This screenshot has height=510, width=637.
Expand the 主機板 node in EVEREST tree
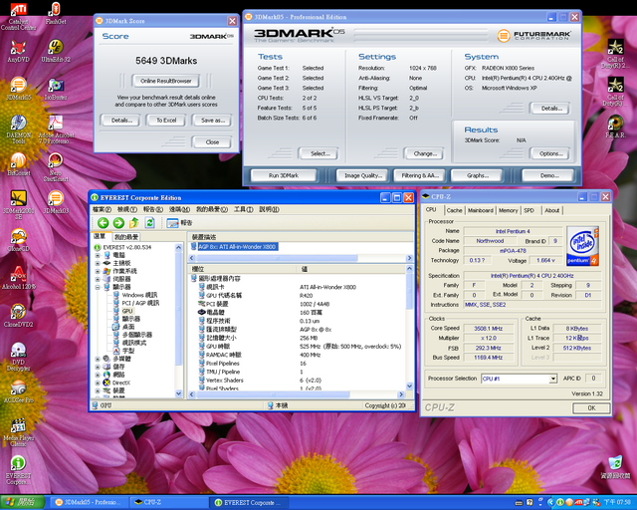98,263
